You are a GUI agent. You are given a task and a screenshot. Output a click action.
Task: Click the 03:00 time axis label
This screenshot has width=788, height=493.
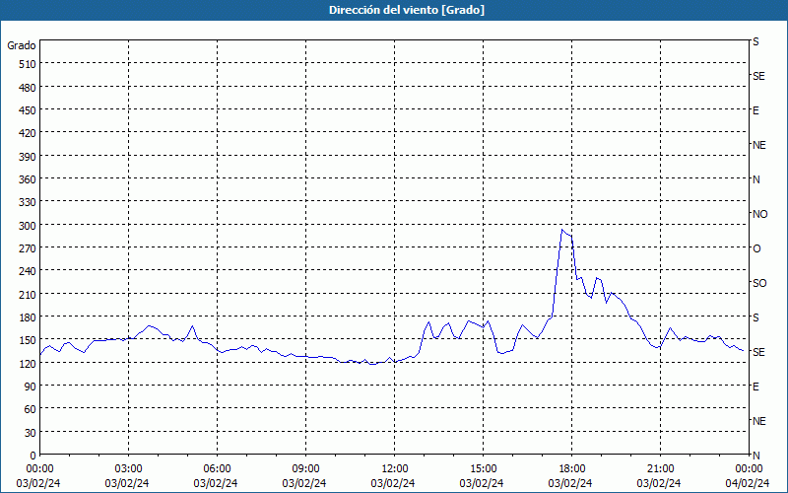pyautogui.click(x=128, y=468)
